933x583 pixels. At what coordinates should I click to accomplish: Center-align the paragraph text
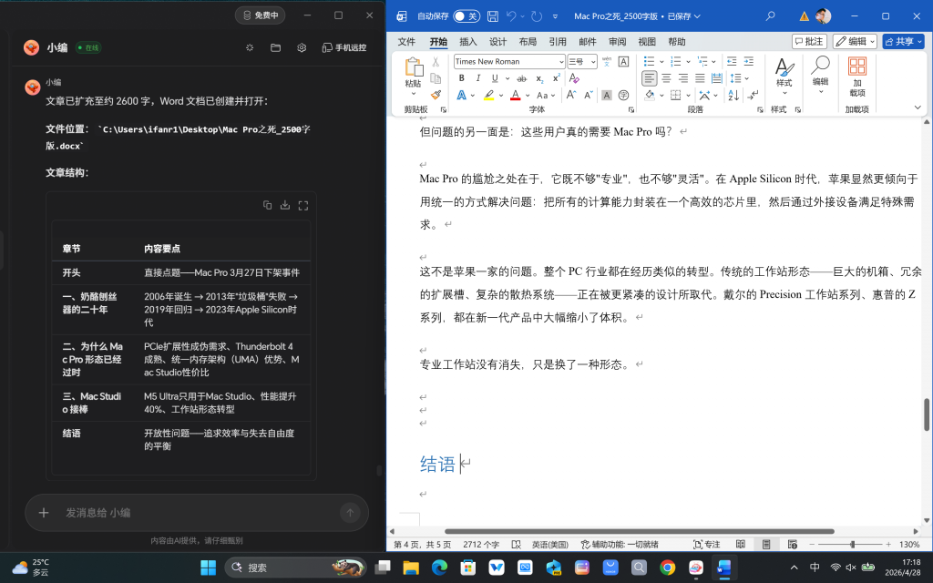666,78
